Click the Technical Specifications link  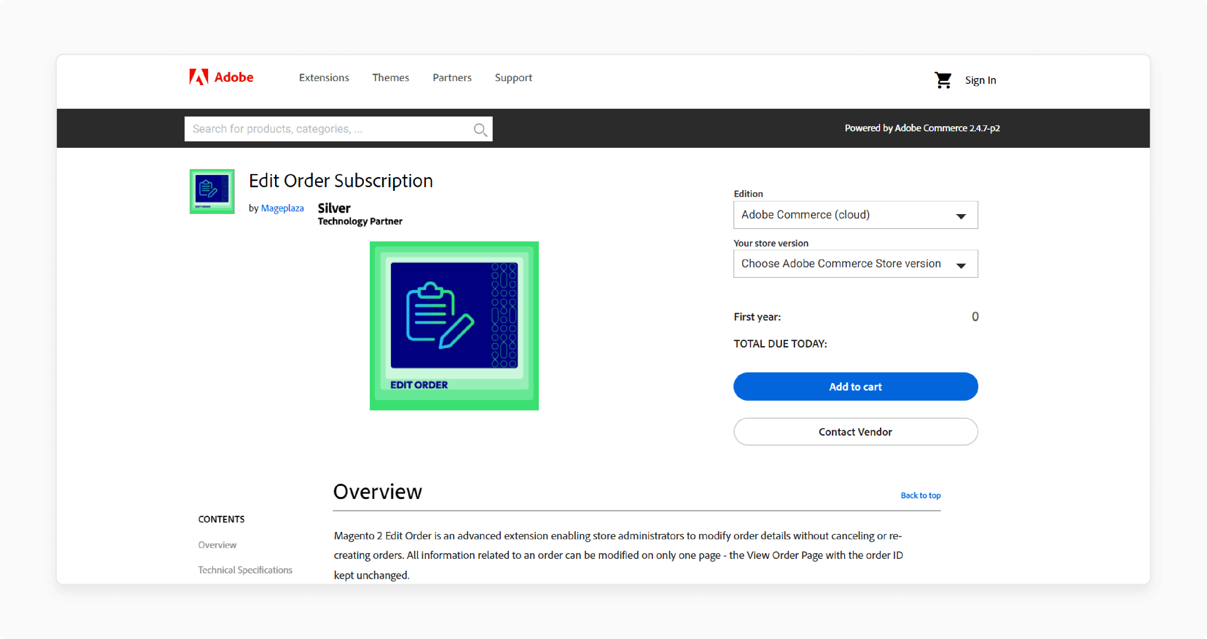[246, 570]
